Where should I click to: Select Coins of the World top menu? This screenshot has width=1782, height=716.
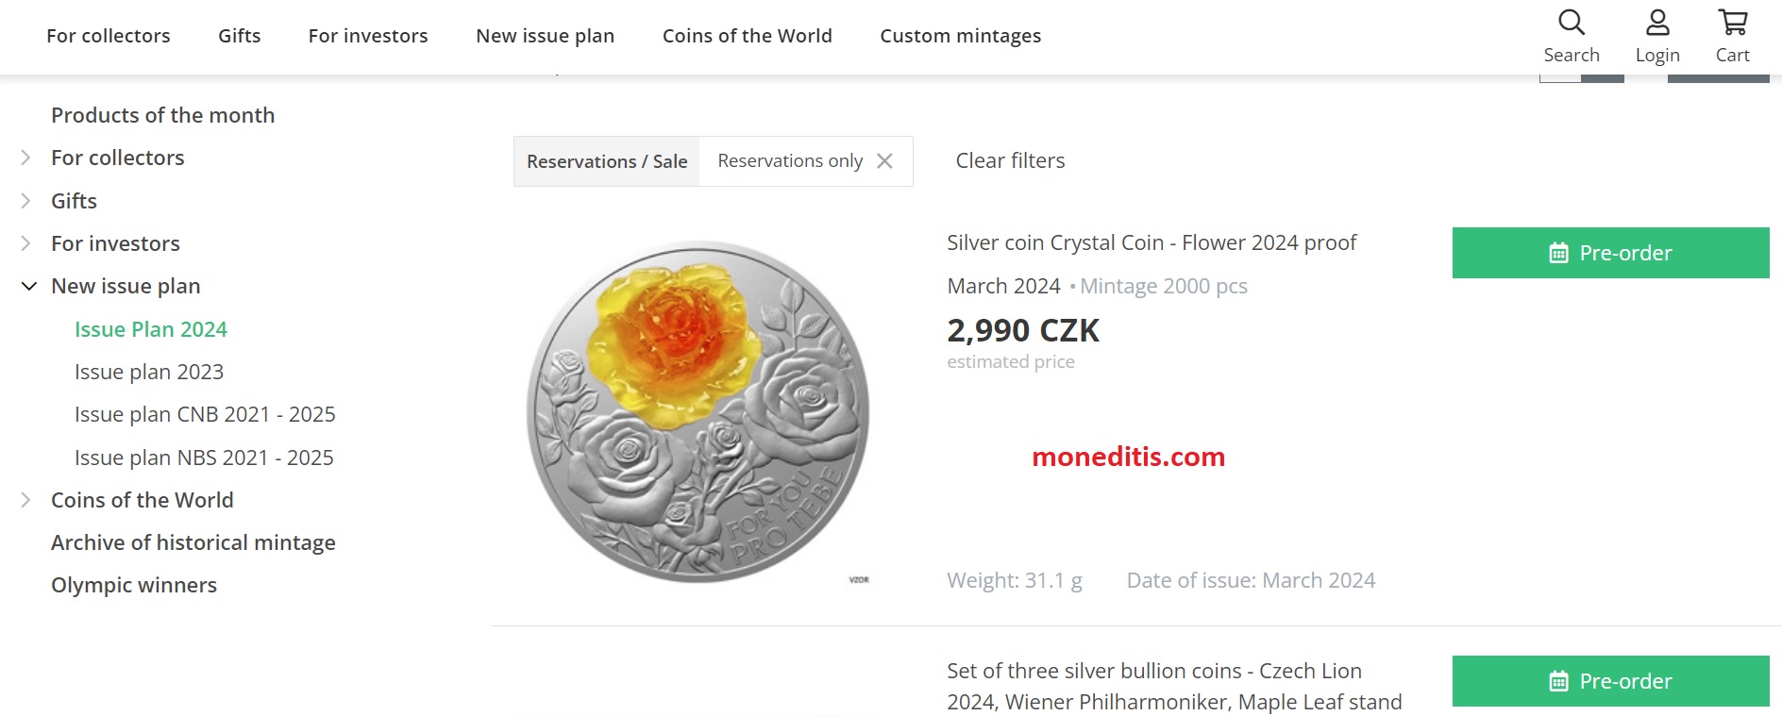point(747,36)
